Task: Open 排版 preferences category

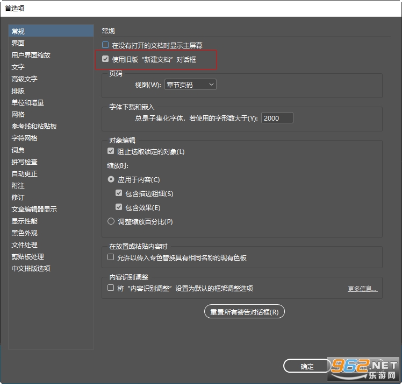Action: click(x=51, y=90)
